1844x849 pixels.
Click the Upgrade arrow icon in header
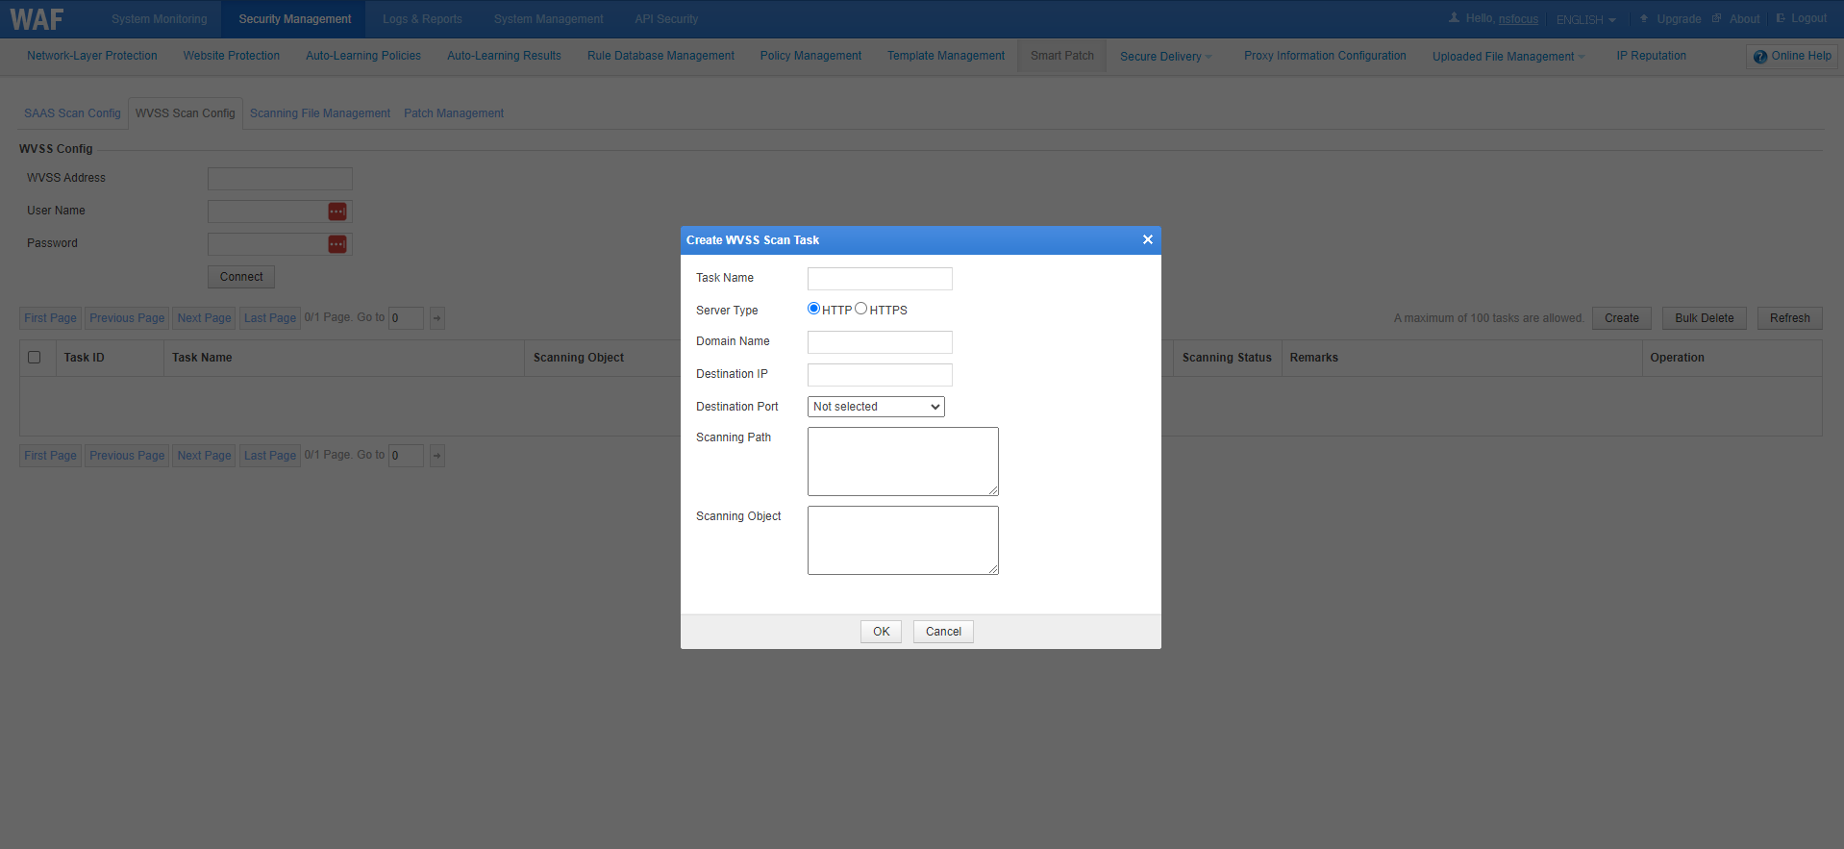1644,18
